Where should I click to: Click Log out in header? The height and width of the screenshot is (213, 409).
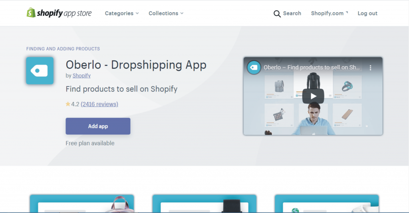point(367,13)
